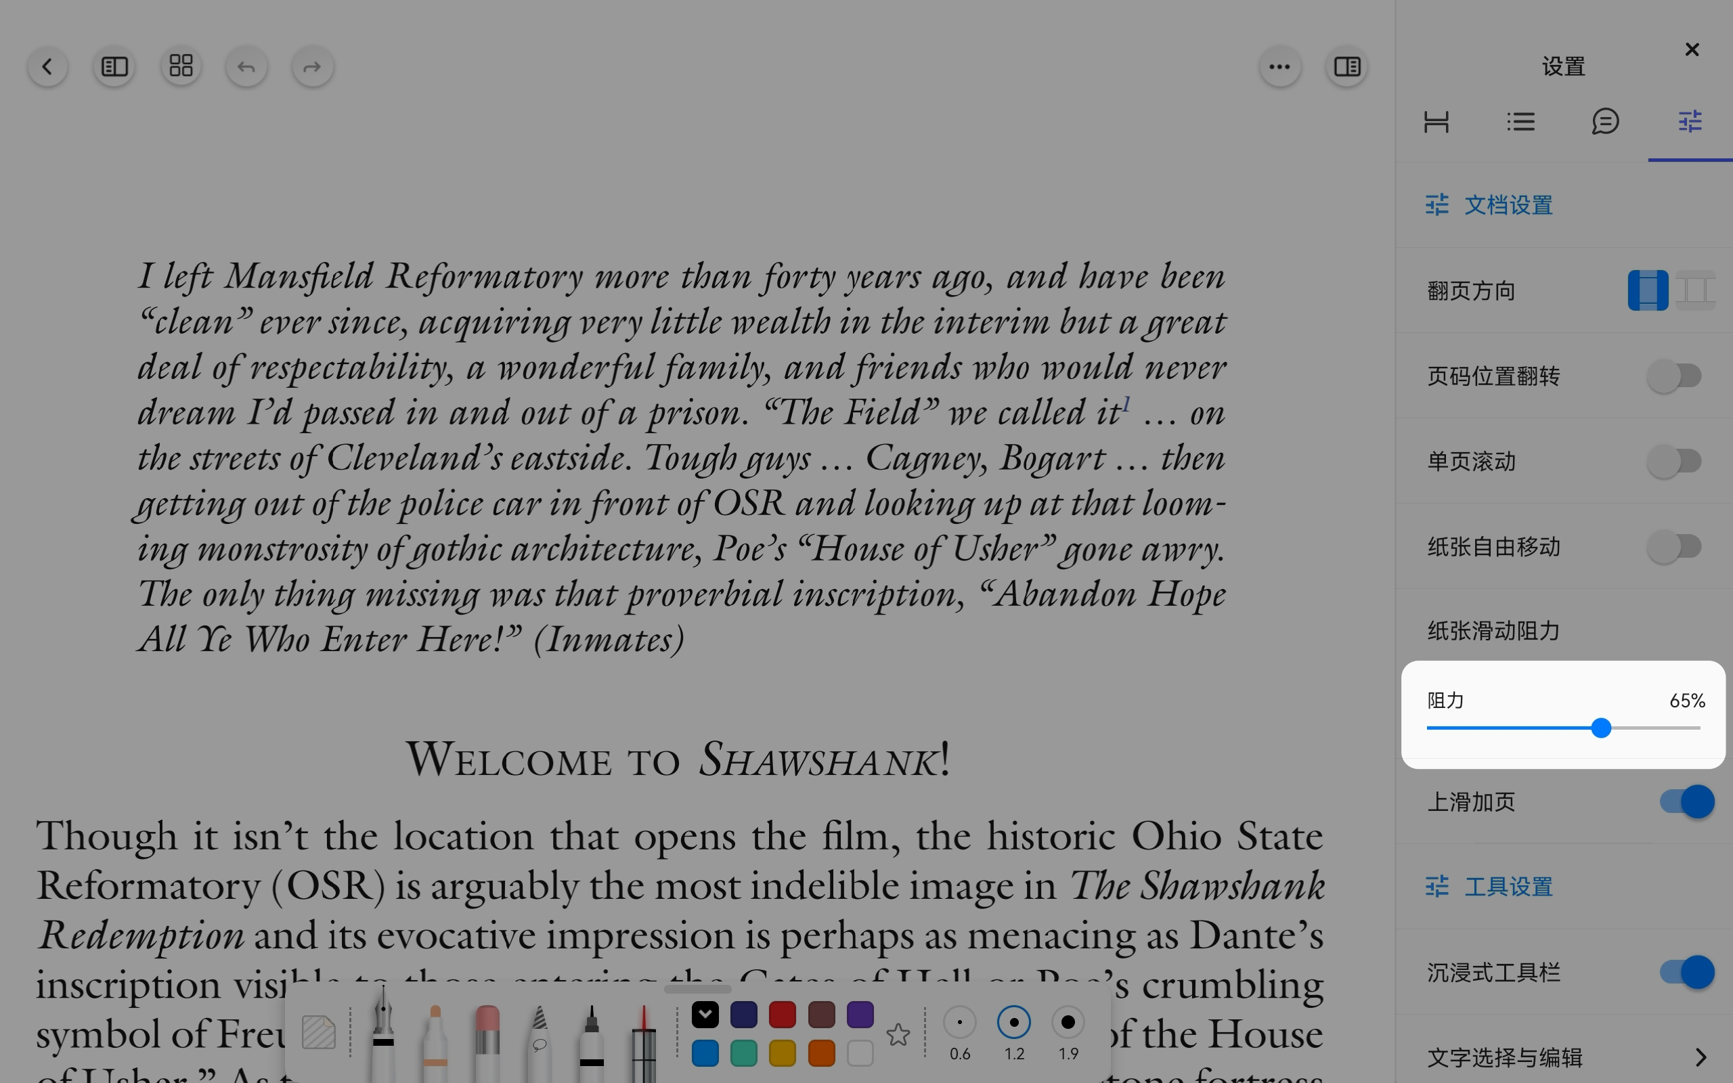Pick the green color swatch
1733x1083 pixels.
pos(744,1054)
